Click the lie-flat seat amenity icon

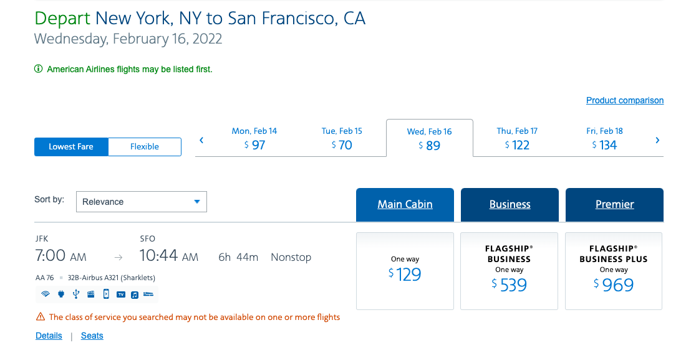pos(148,294)
